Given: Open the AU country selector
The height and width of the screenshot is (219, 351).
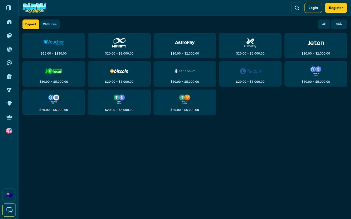Looking at the screenshot, I should point(324,24).
